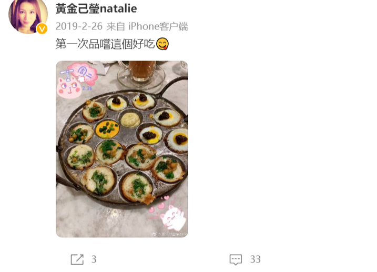Screen dimensions: 377x272
Task: Click the orange verified V badge
Action: [42, 28]
